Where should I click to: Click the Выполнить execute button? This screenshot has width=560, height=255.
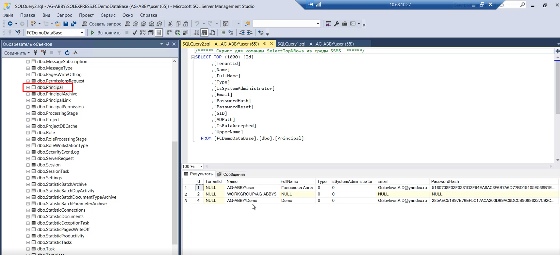pos(106,33)
